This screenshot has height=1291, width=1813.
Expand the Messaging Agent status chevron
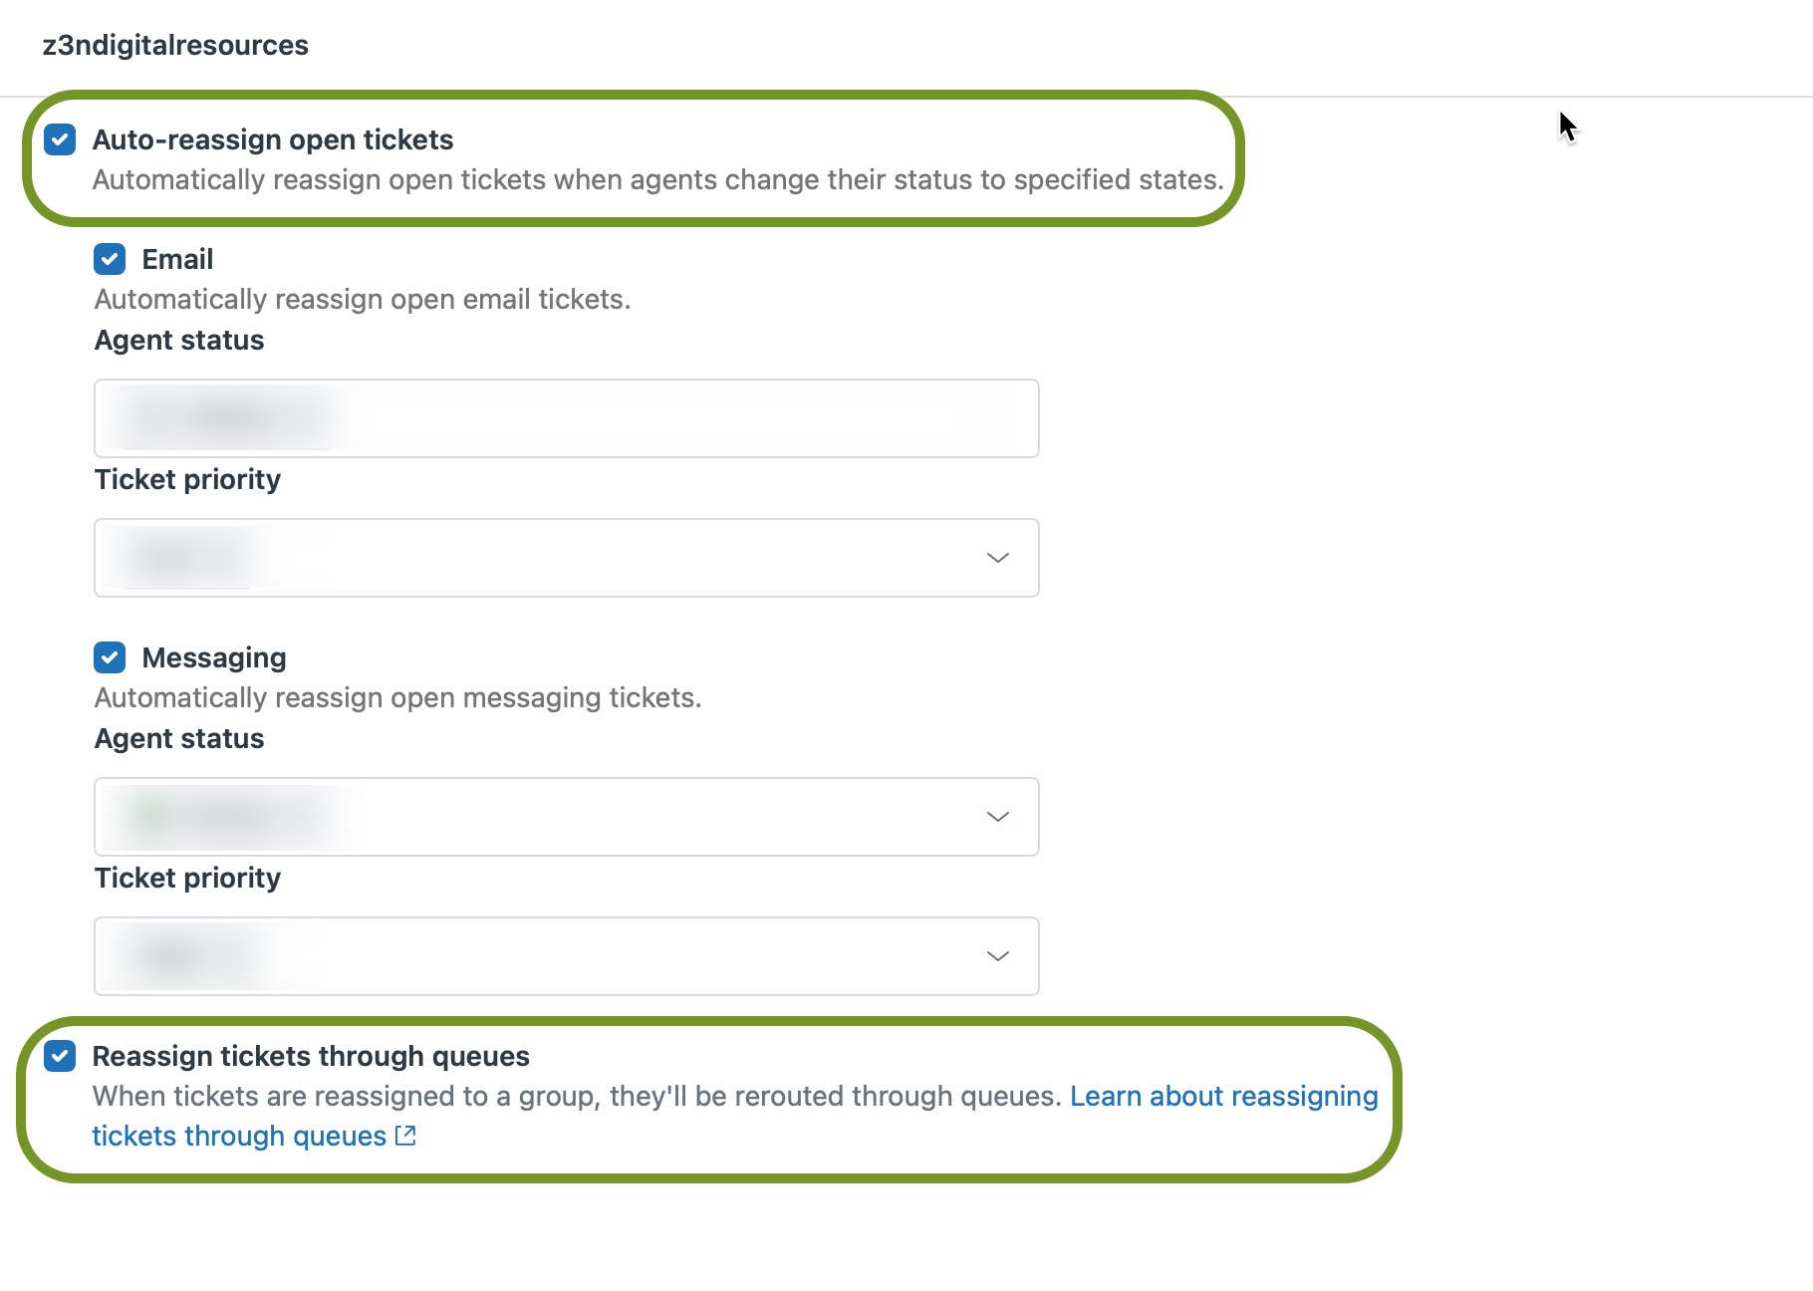(997, 817)
